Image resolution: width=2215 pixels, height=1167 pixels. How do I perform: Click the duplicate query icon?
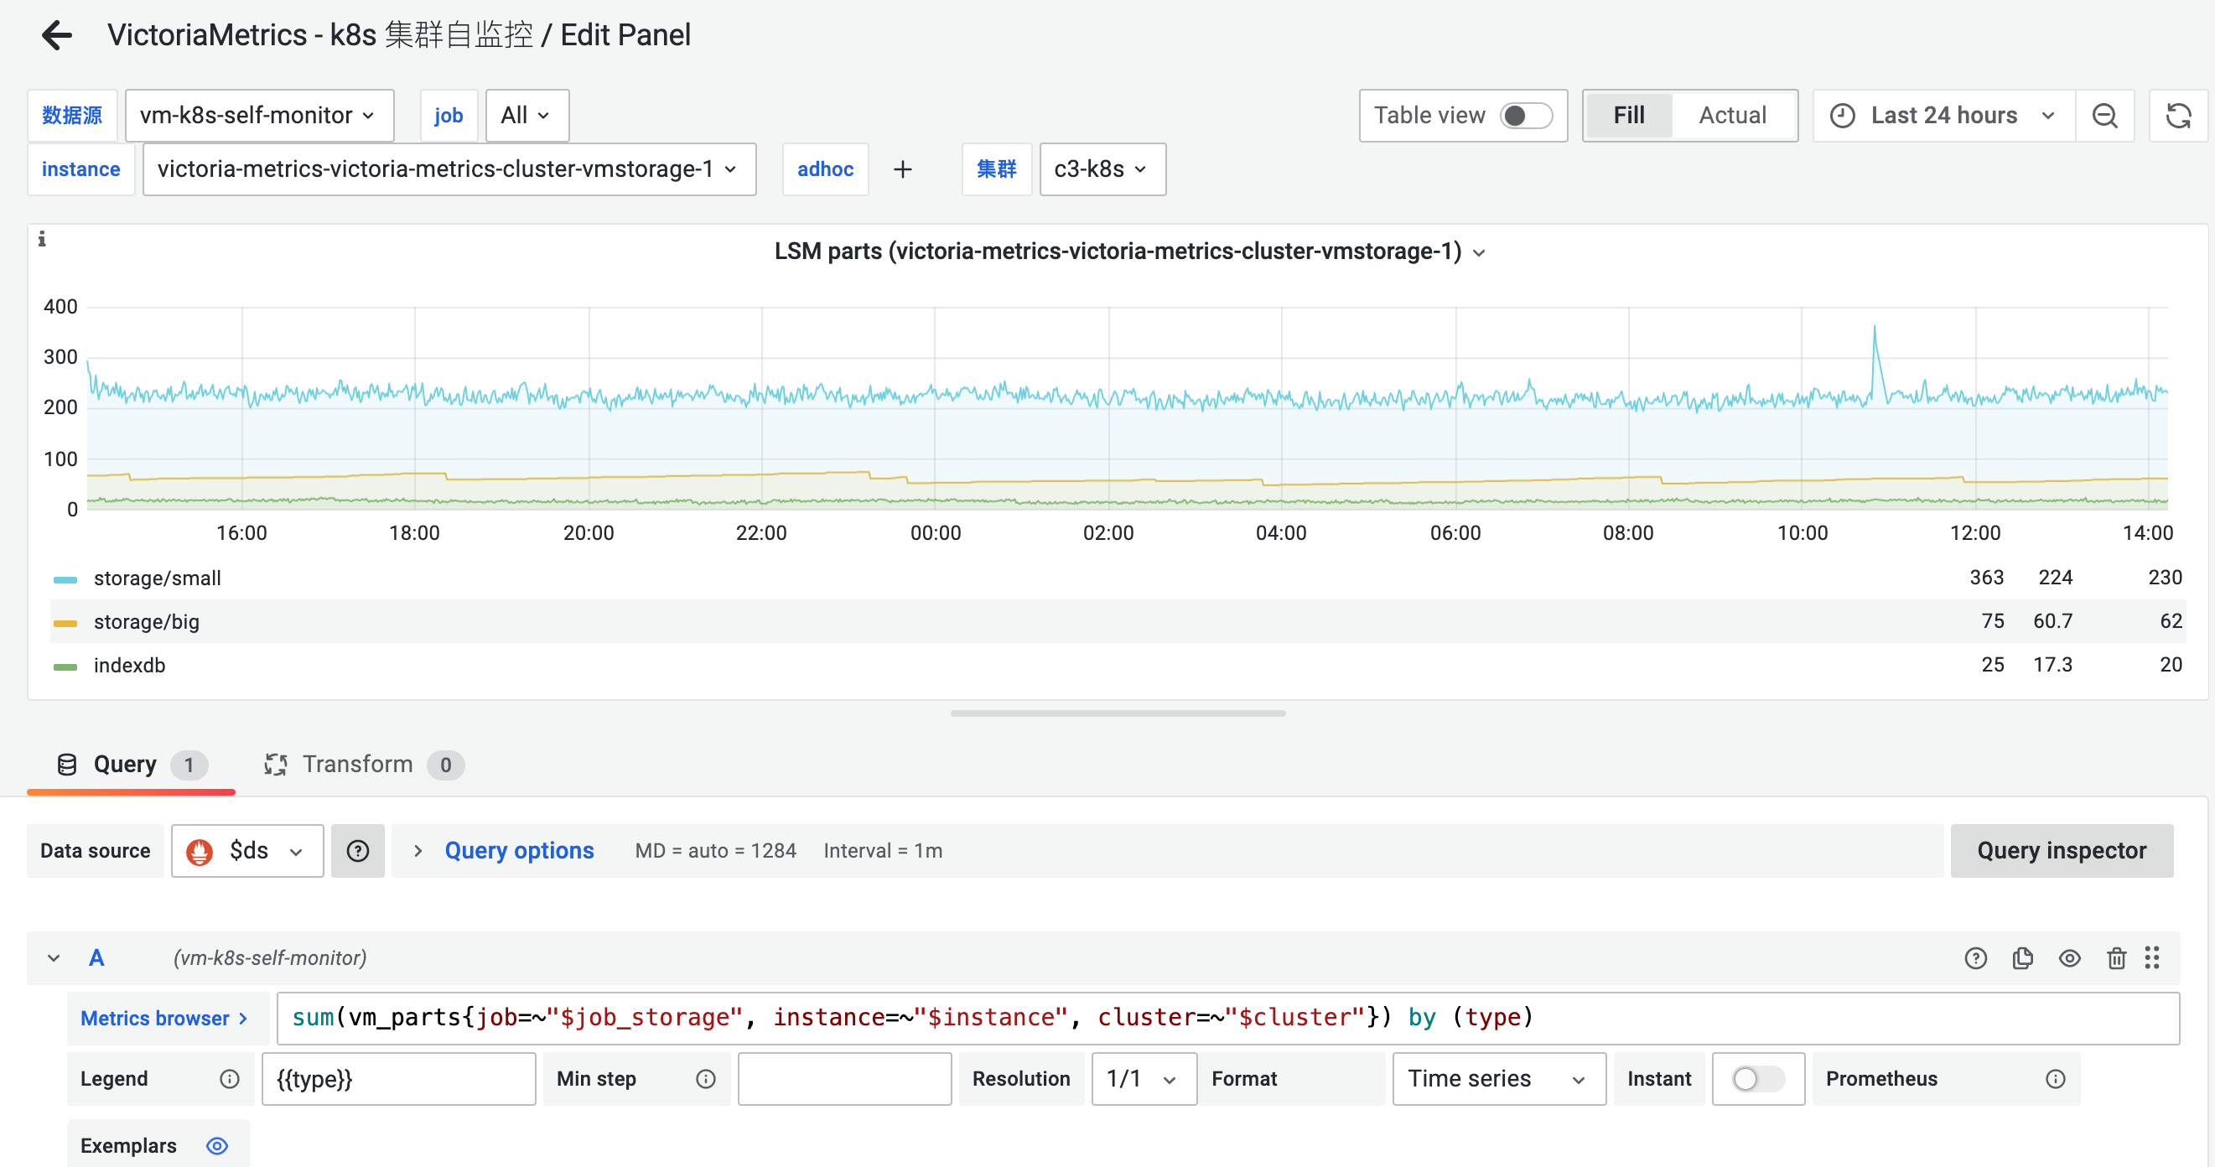2022,958
